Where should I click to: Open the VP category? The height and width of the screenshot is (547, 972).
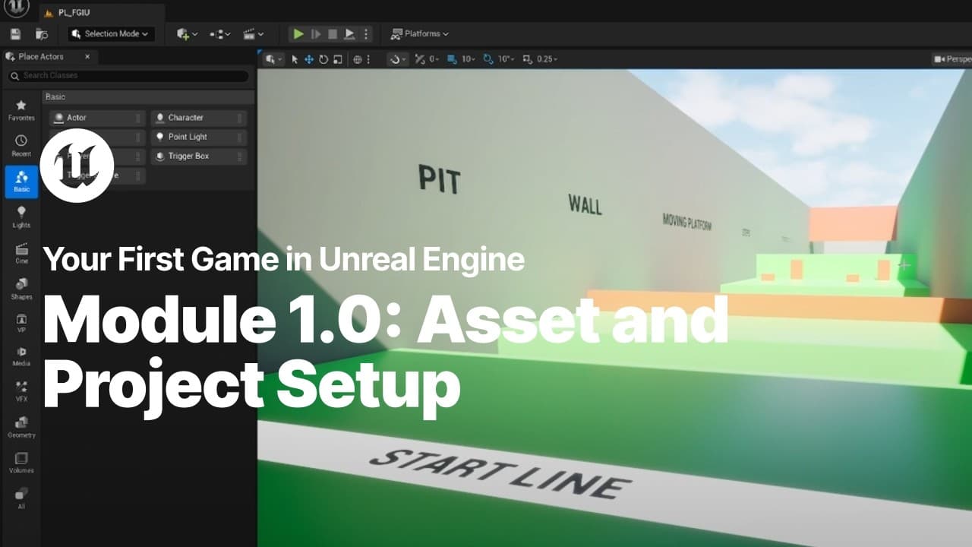click(x=21, y=324)
